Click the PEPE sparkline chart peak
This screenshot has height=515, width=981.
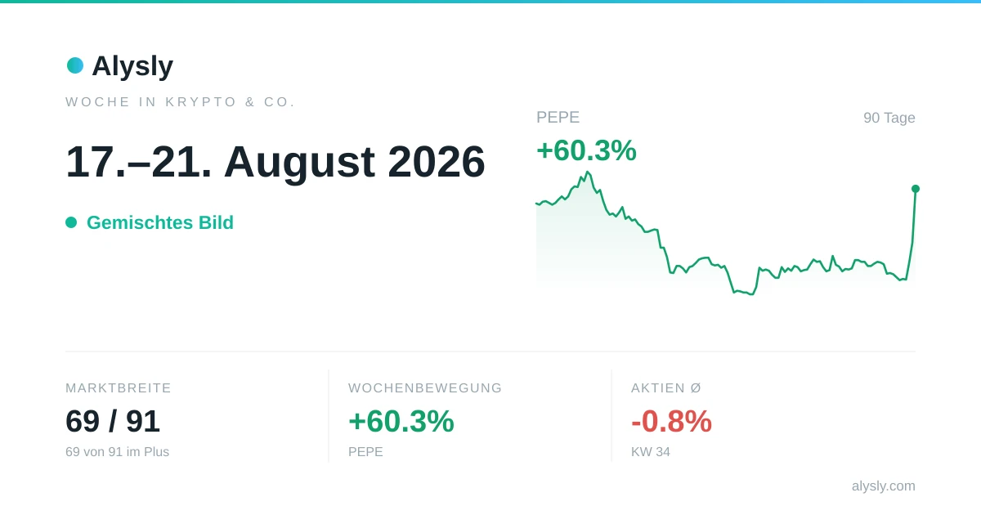(587, 172)
